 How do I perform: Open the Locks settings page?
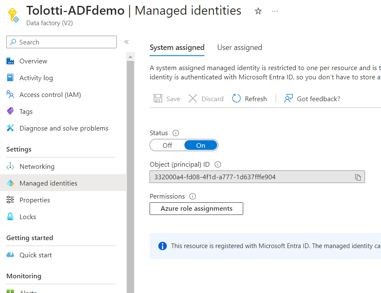[28, 217]
